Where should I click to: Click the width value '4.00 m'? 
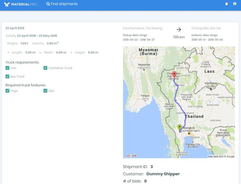click(61, 52)
